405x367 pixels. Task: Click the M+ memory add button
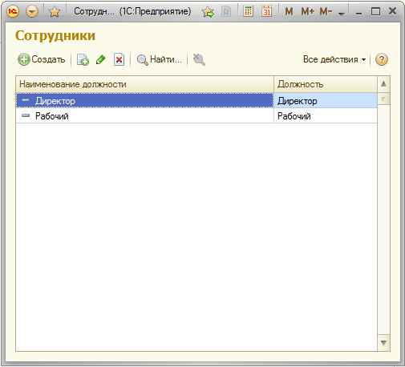307,11
